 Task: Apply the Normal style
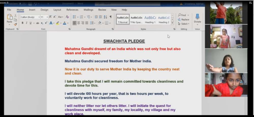point(123,19)
